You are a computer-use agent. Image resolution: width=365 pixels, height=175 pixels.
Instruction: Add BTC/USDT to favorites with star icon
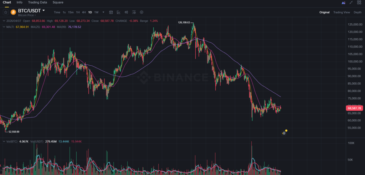(x=6, y=12)
